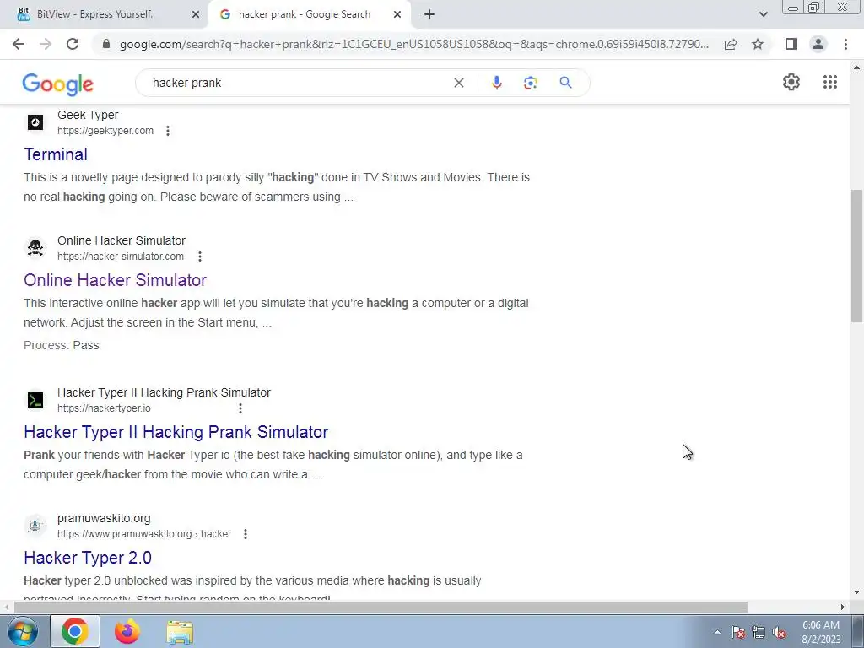Click the Geek Typer site favicon
Image resolution: width=864 pixels, height=648 pixels.
(x=35, y=122)
